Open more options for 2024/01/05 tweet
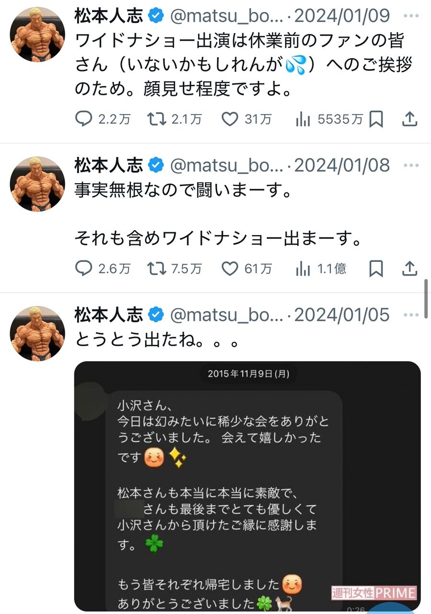The height and width of the screenshot is (614, 431). click(411, 315)
